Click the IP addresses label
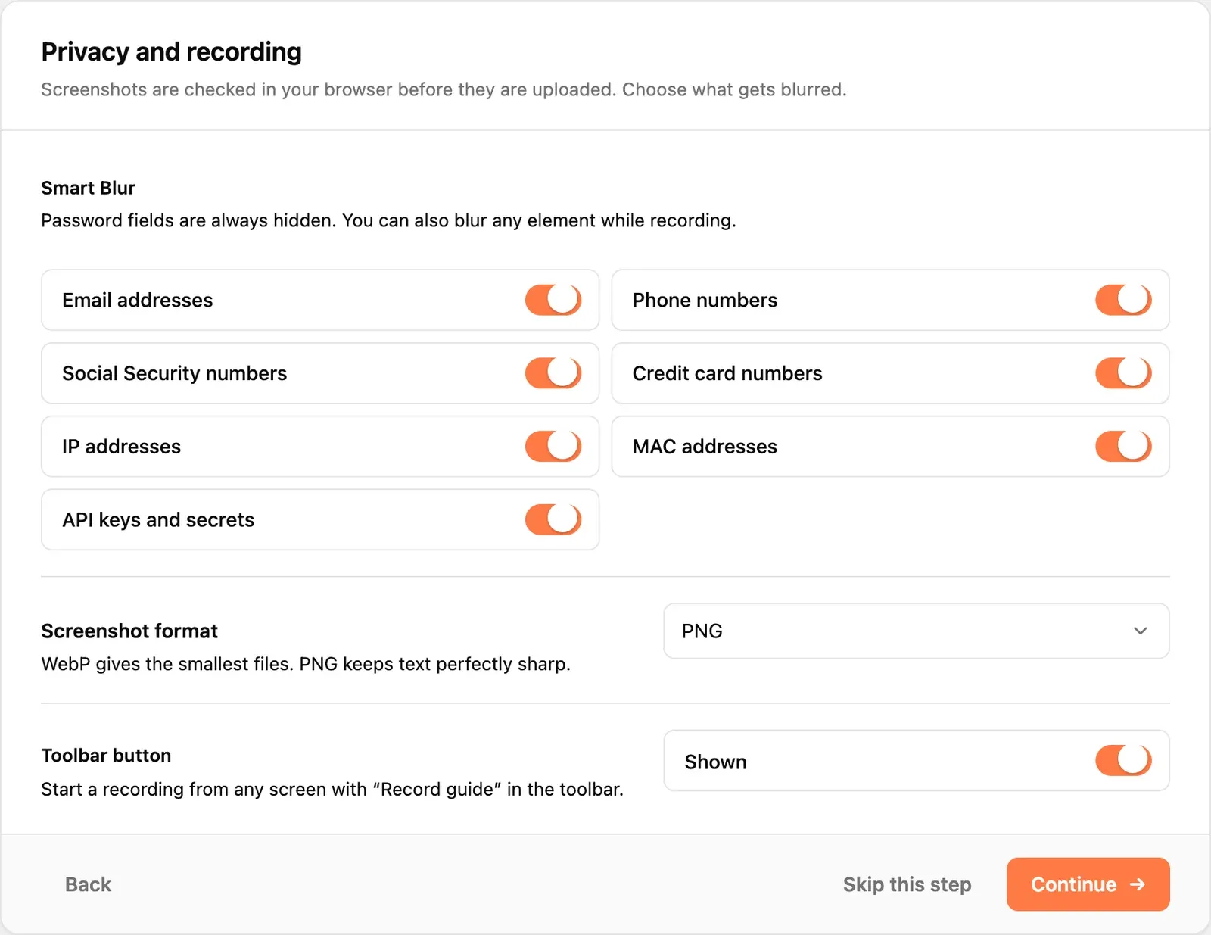 point(121,447)
